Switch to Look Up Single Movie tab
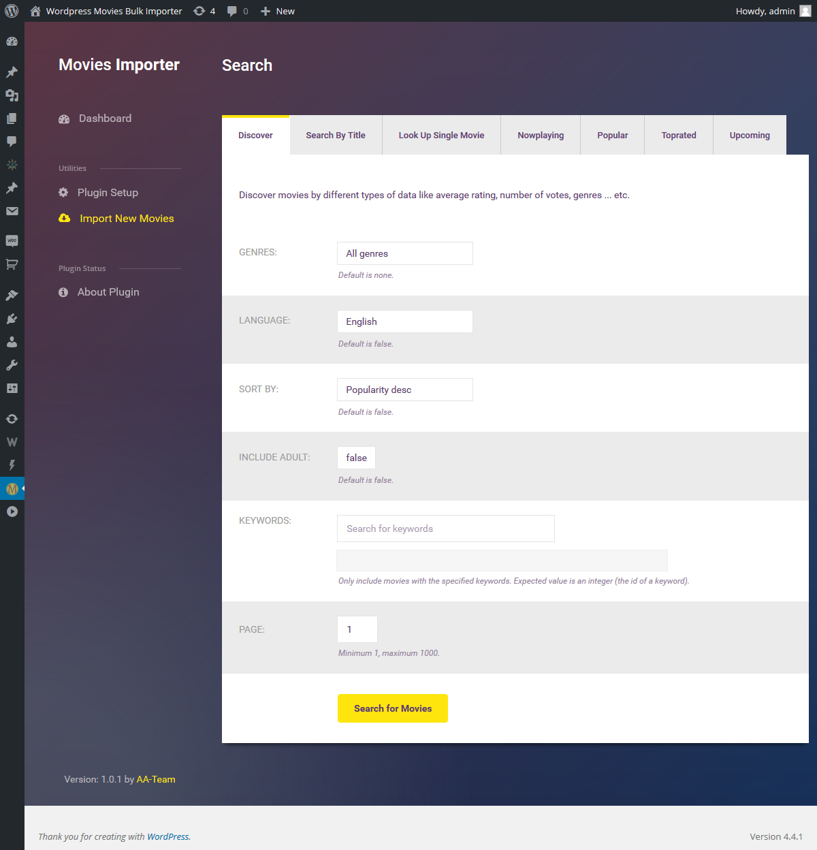 441,136
